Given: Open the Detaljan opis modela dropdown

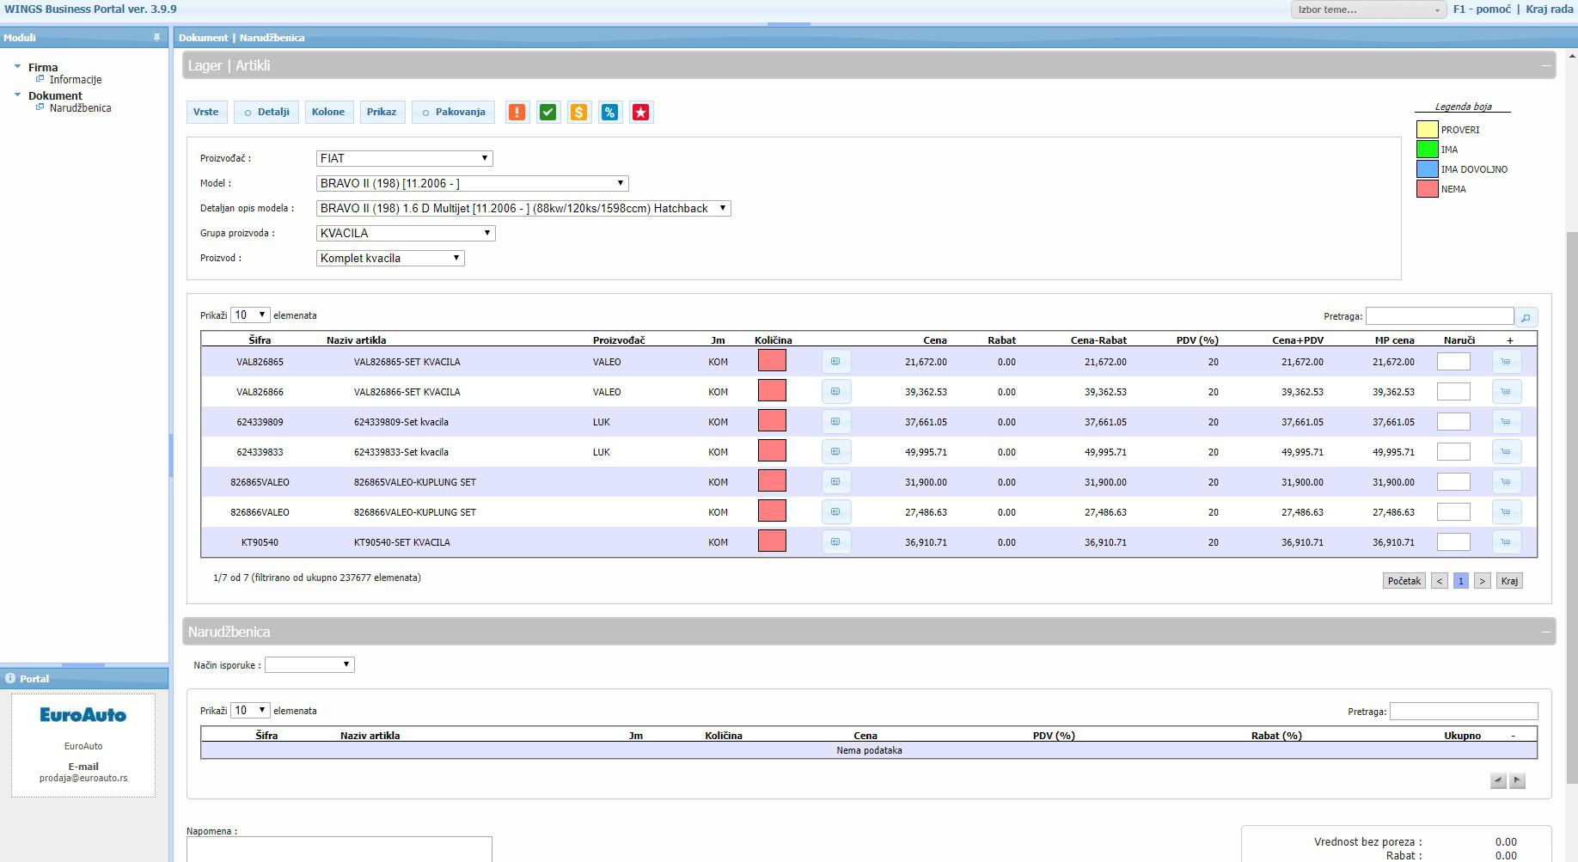Looking at the screenshot, I should [x=523, y=208].
